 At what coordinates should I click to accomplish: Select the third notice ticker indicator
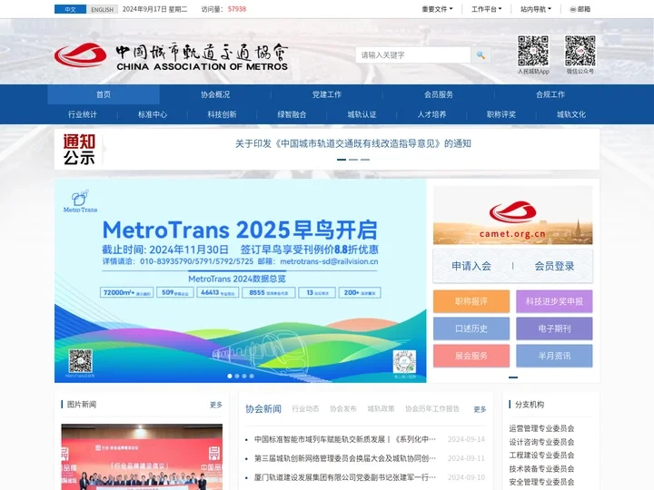pyautogui.click(x=365, y=160)
